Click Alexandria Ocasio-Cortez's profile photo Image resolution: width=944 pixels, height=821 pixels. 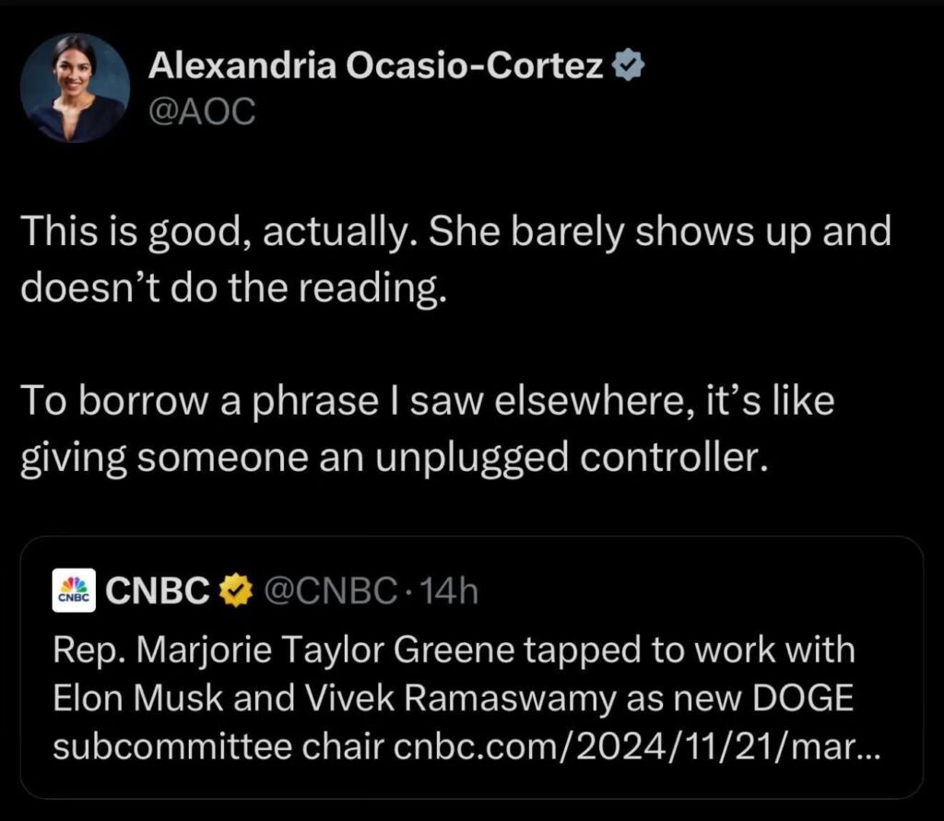click(76, 88)
